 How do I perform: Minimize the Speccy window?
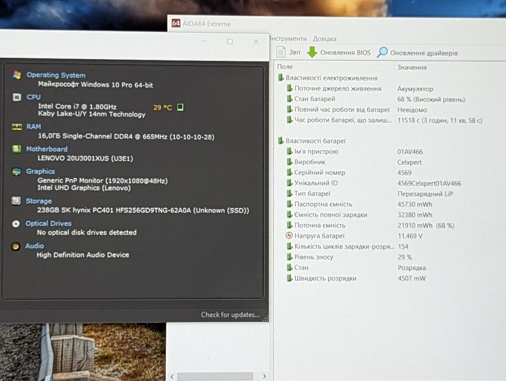pos(204,41)
